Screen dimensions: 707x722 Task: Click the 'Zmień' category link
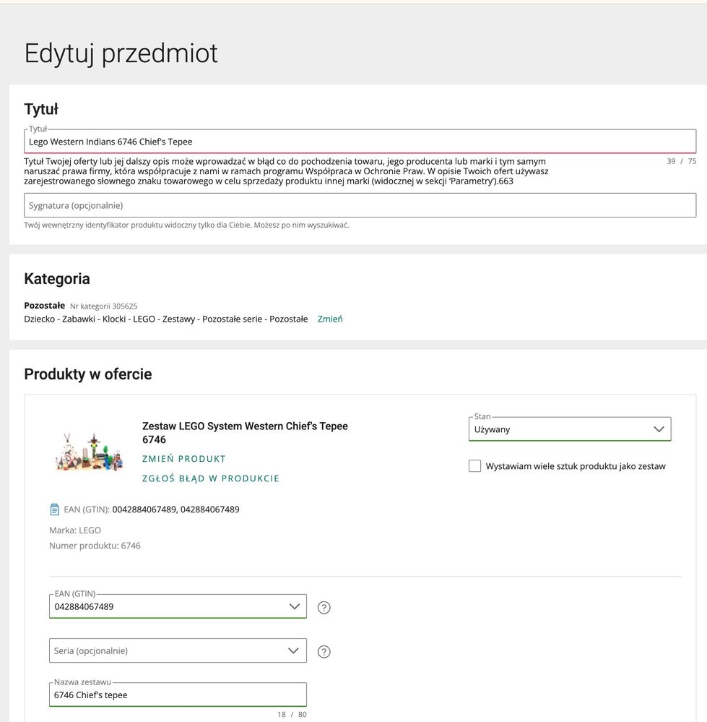(x=330, y=319)
